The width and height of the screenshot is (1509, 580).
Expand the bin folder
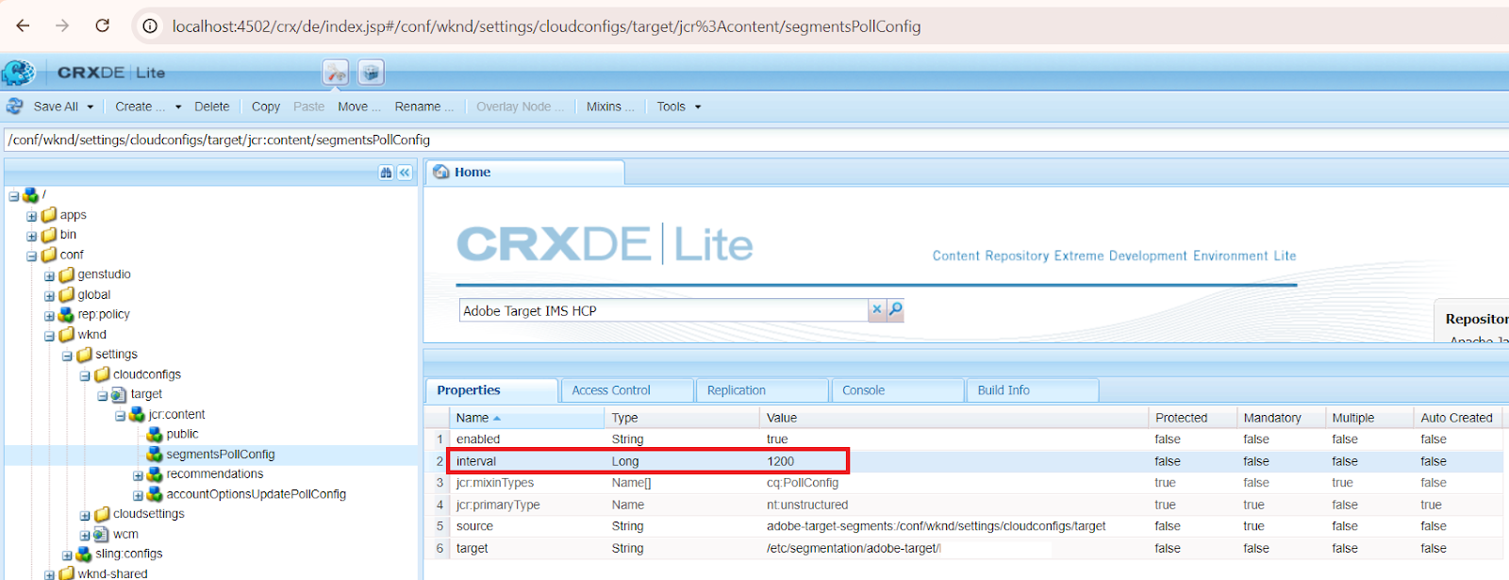[x=31, y=236]
